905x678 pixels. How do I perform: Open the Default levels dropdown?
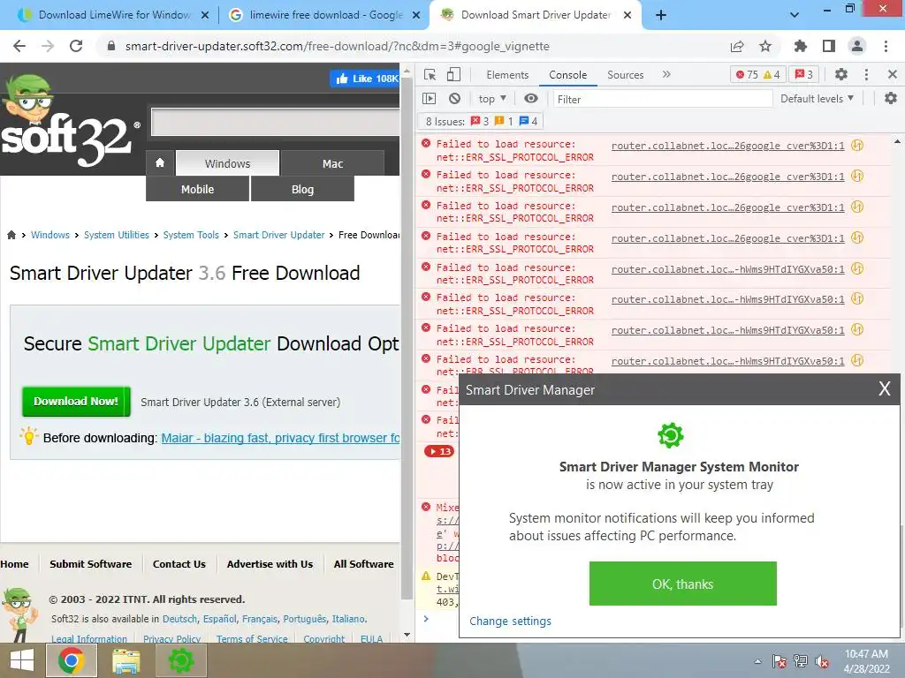coord(817,99)
